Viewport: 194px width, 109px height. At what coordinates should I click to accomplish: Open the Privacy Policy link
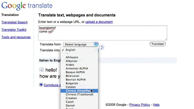[139, 105]
